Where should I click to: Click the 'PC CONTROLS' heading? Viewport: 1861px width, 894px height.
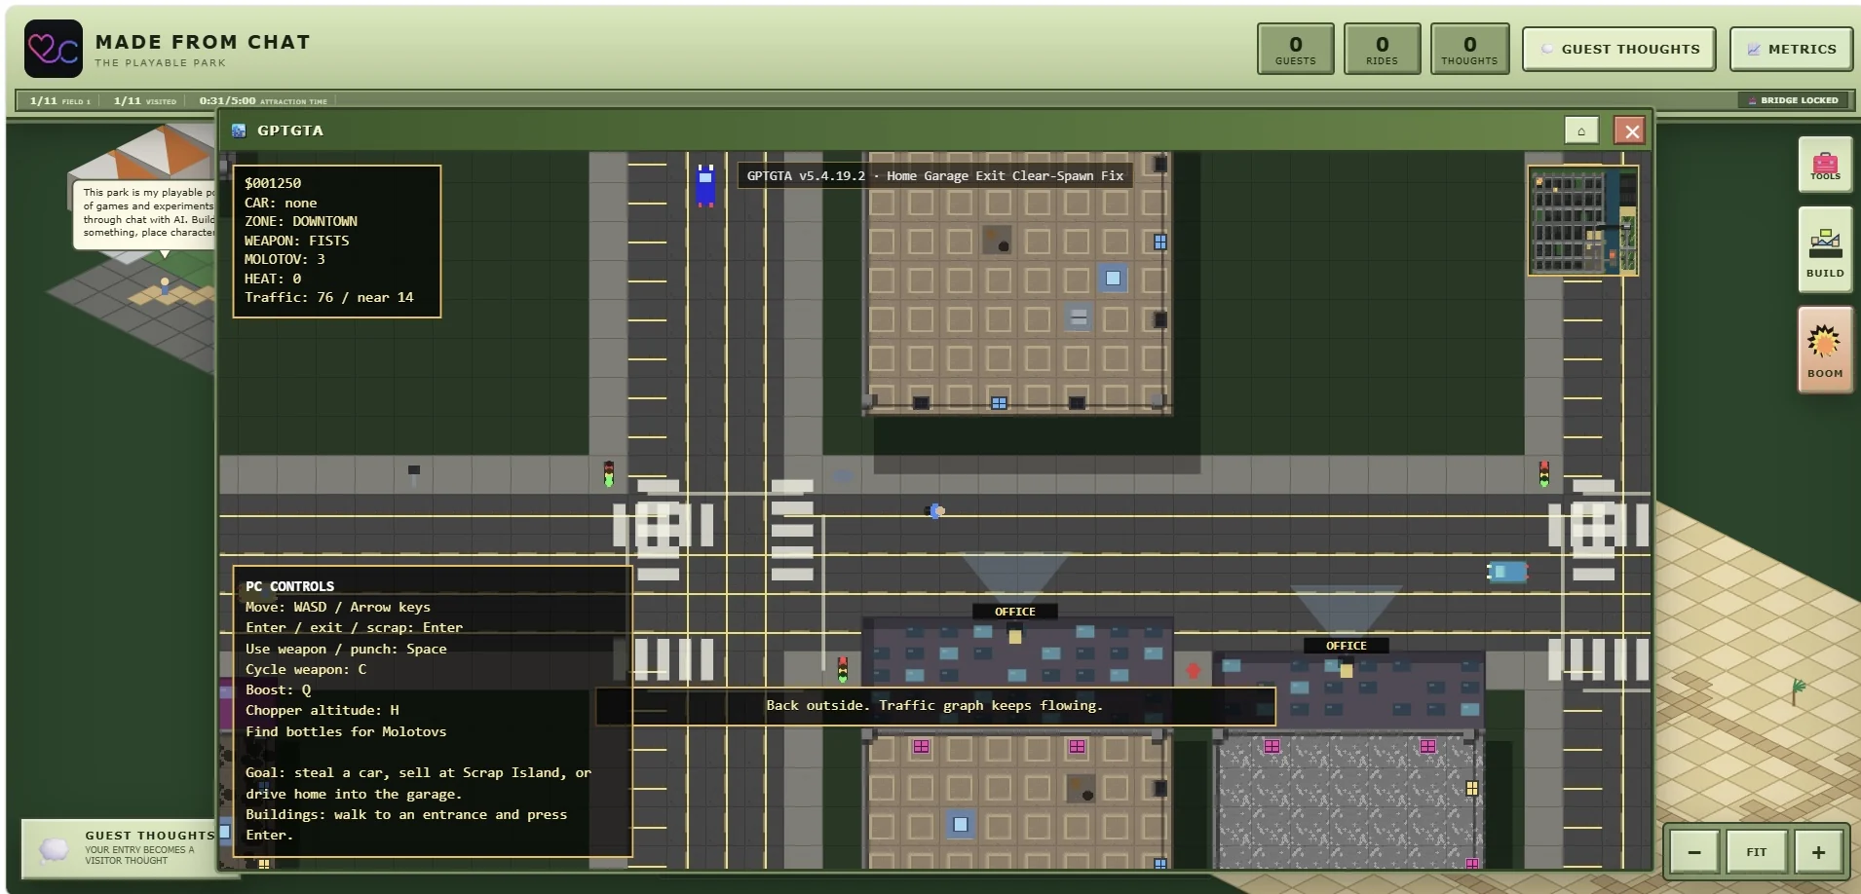pos(289,586)
